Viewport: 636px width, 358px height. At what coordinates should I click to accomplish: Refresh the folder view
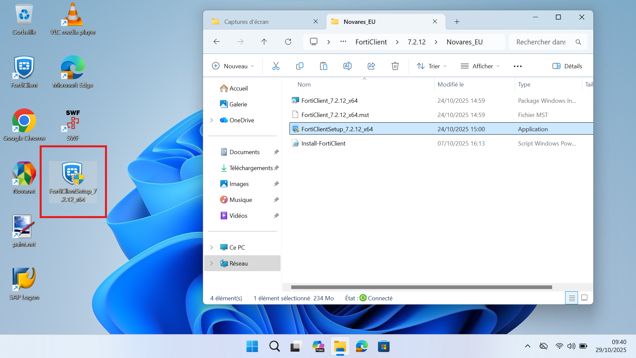(x=288, y=42)
